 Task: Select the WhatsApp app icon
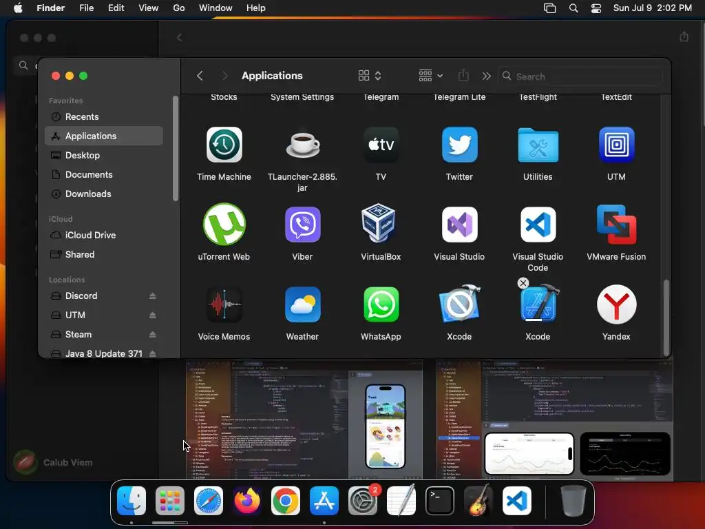point(381,304)
